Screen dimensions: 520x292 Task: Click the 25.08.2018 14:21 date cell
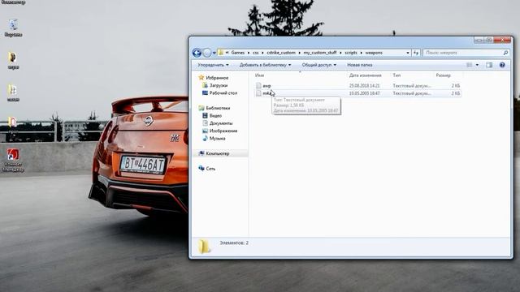point(364,86)
